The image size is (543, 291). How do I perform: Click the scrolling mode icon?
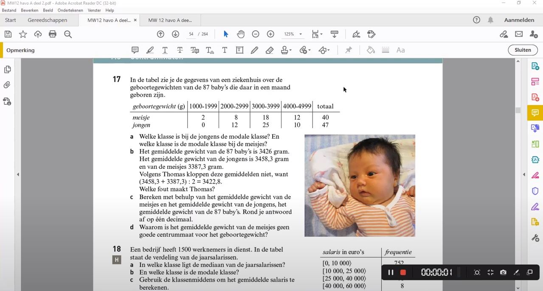point(335,34)
